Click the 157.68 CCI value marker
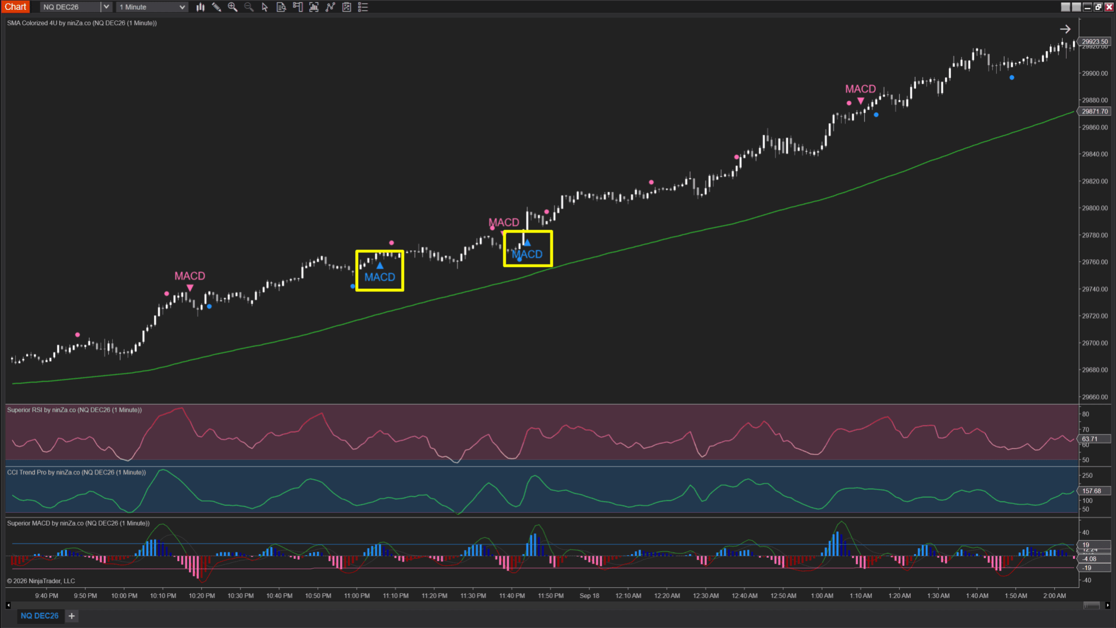The height and width of the screenshot is (628, 1116). point(1094,491)
